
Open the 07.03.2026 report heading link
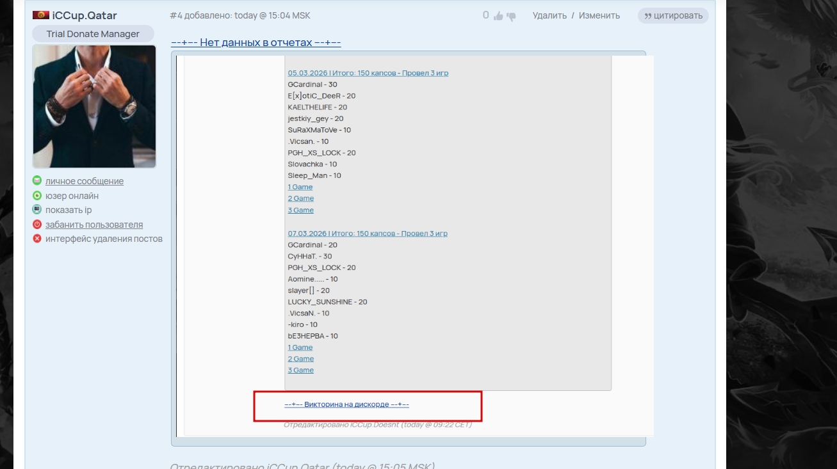pyautogui.click(x=368, y=234)
